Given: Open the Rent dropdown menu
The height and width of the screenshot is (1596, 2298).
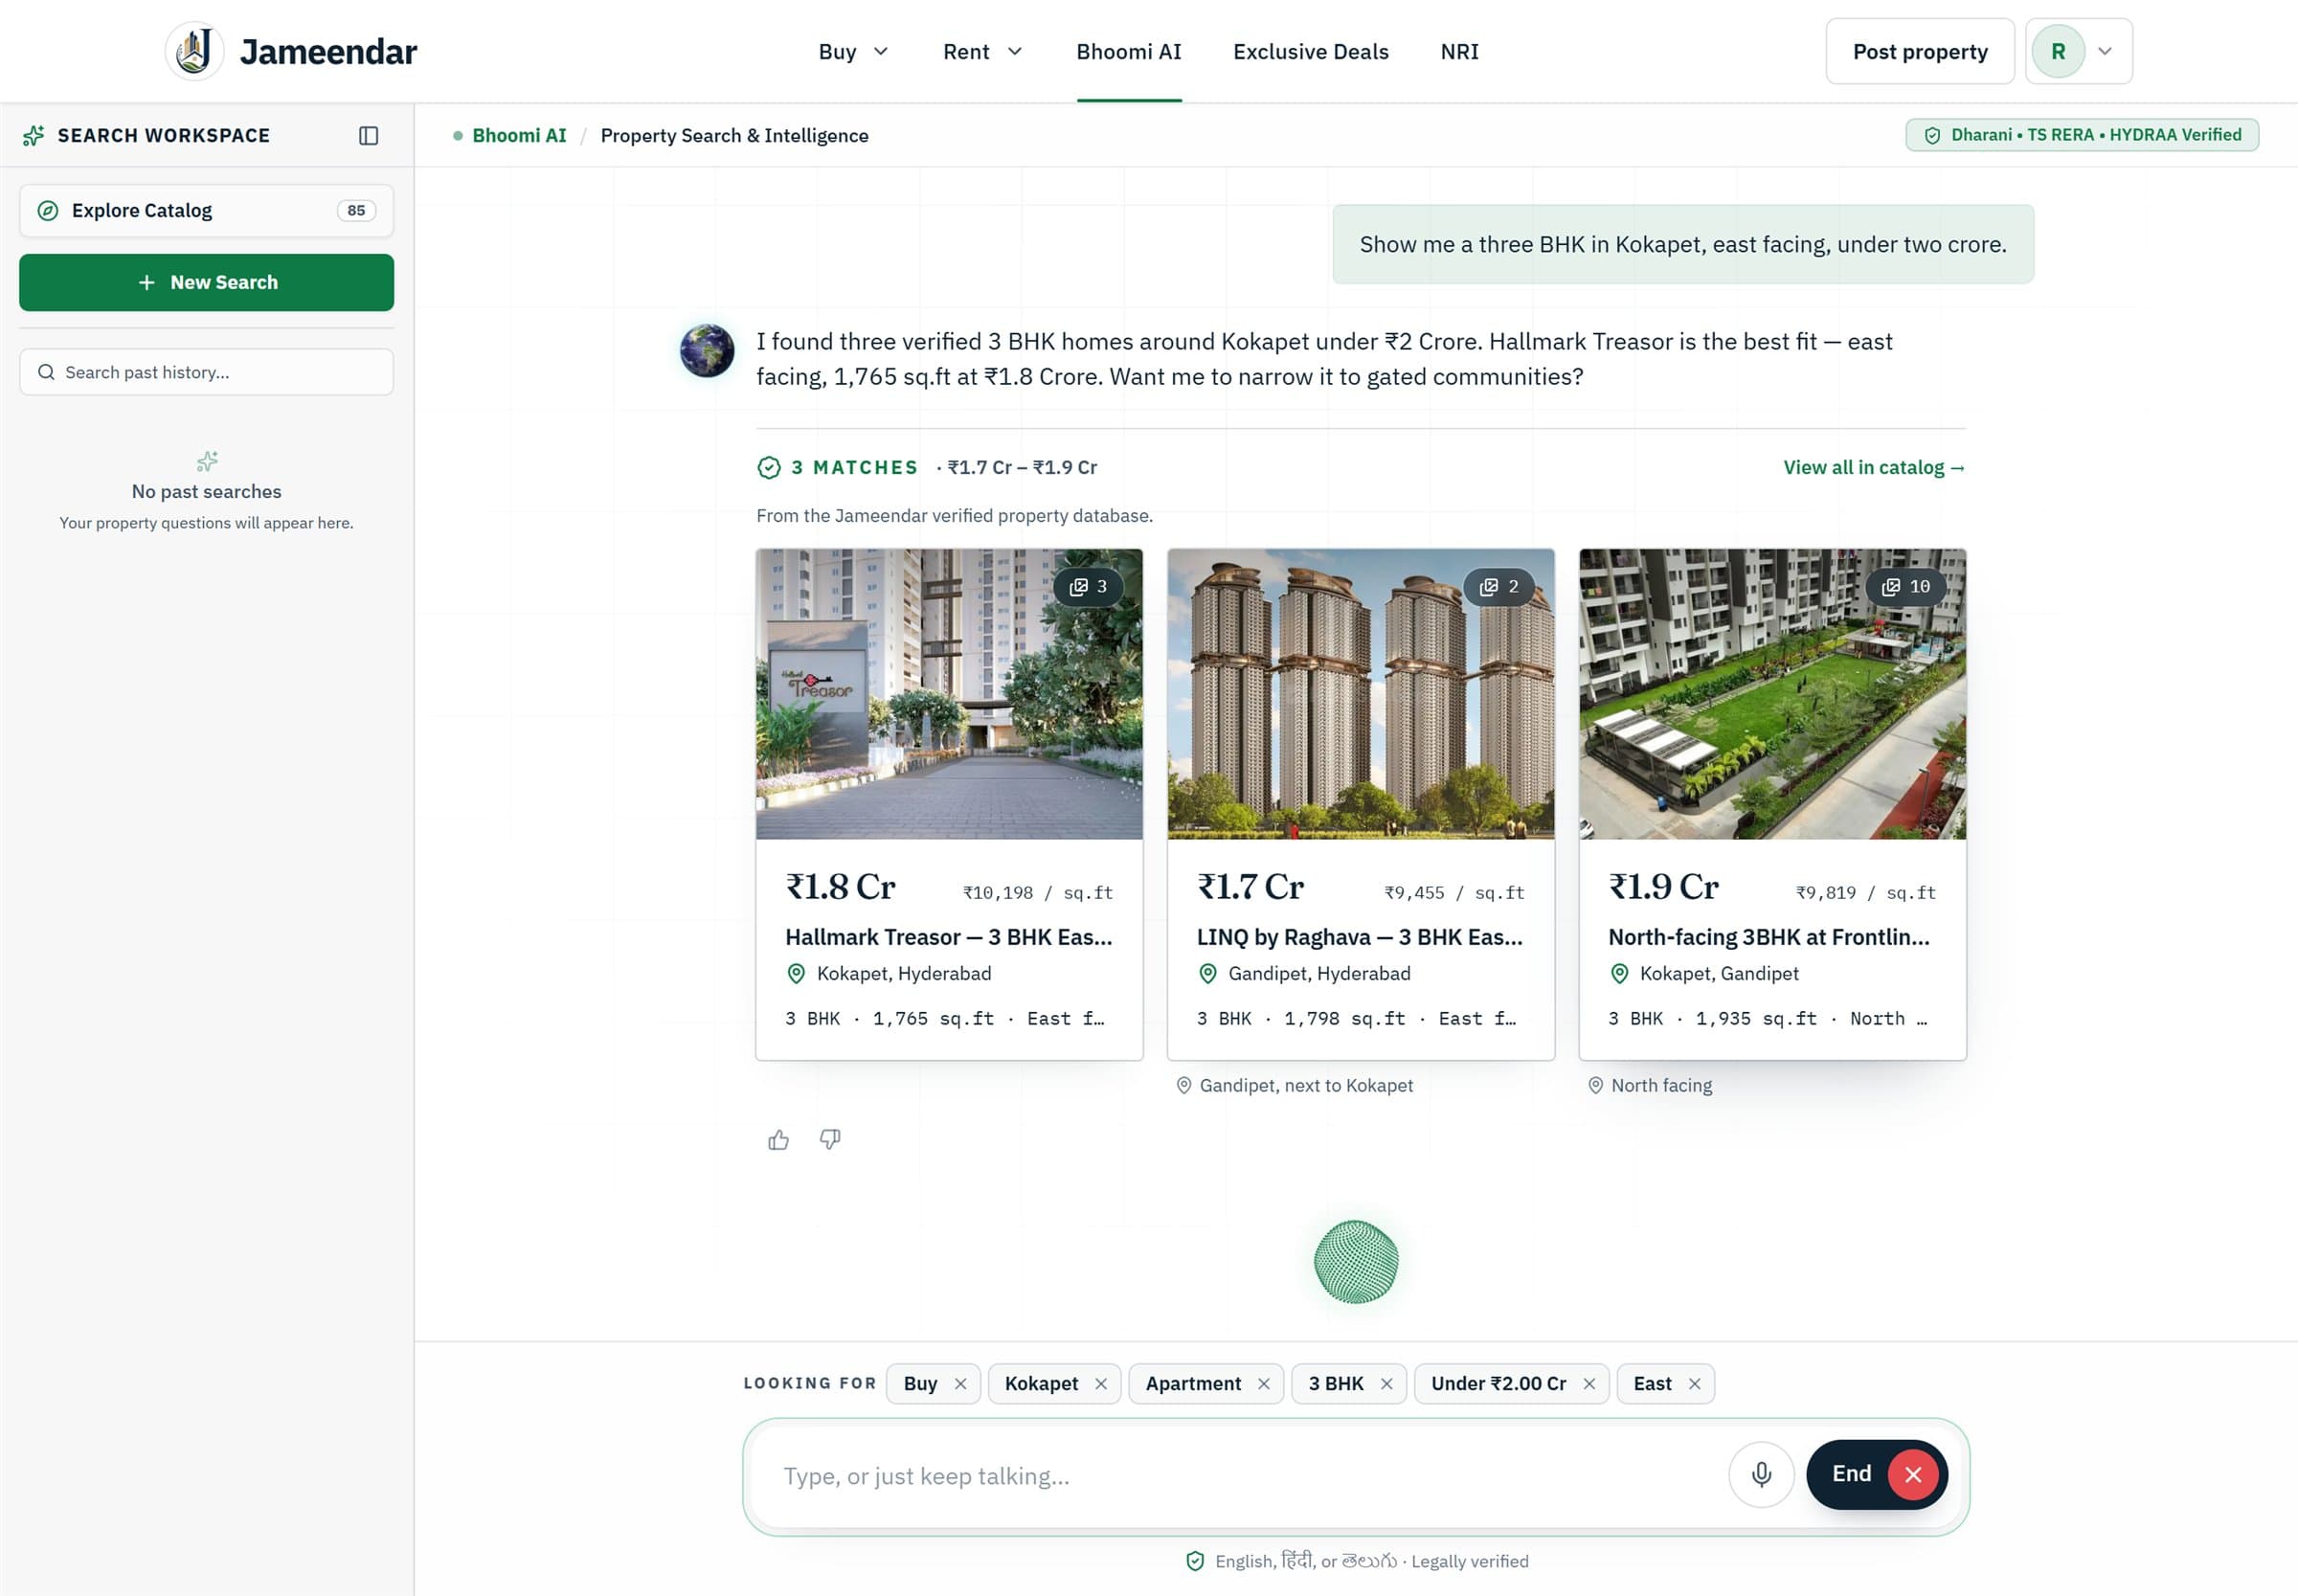Looking at the screenshot, I should [982, 52].
